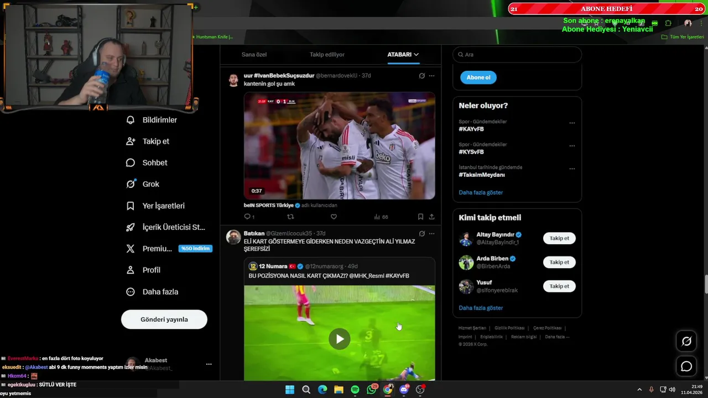708x398 pixels.
Task: Open Takip et person-plus icon
Action: pos(131,142)
